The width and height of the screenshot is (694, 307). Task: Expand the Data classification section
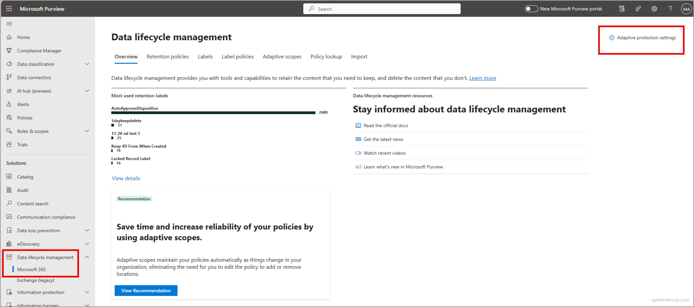87,64
